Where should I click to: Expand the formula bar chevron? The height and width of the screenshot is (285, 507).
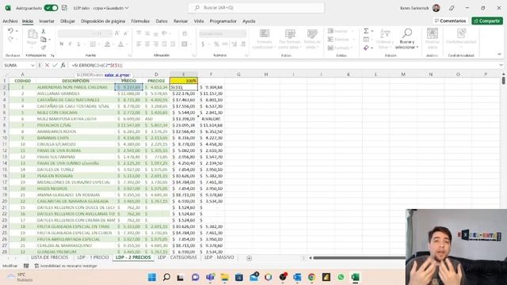pos(501,65)
